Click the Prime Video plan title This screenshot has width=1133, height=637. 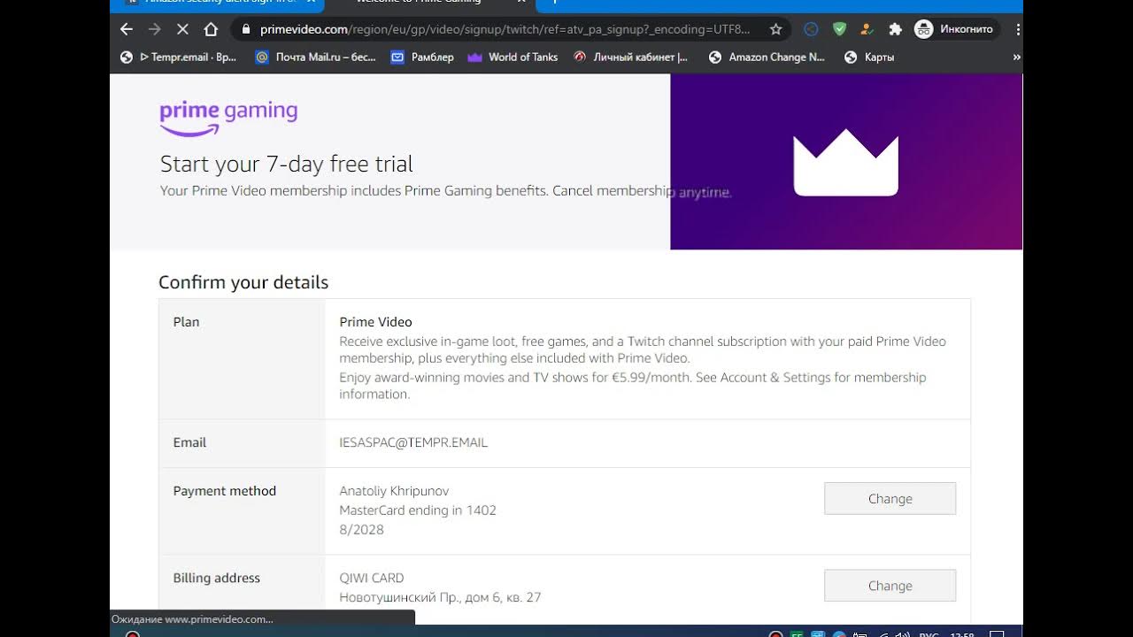pyautogui.click(x=375, y=322)
